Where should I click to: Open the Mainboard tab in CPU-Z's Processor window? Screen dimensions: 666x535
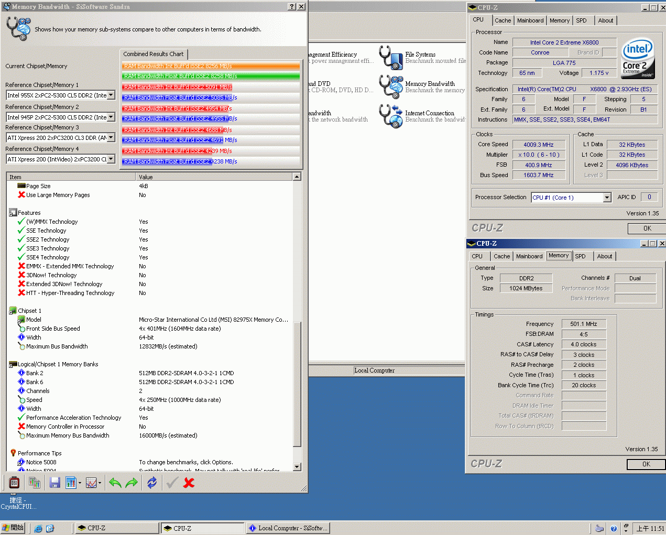[x=530, y=20]
